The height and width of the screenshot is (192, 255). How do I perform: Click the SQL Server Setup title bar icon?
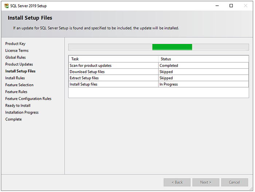point(6,6)
